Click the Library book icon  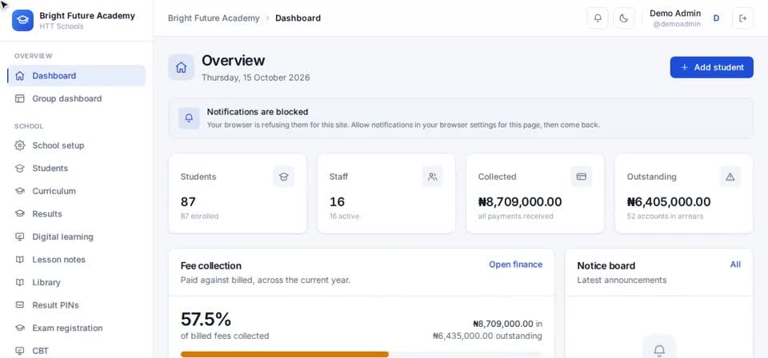19,282
